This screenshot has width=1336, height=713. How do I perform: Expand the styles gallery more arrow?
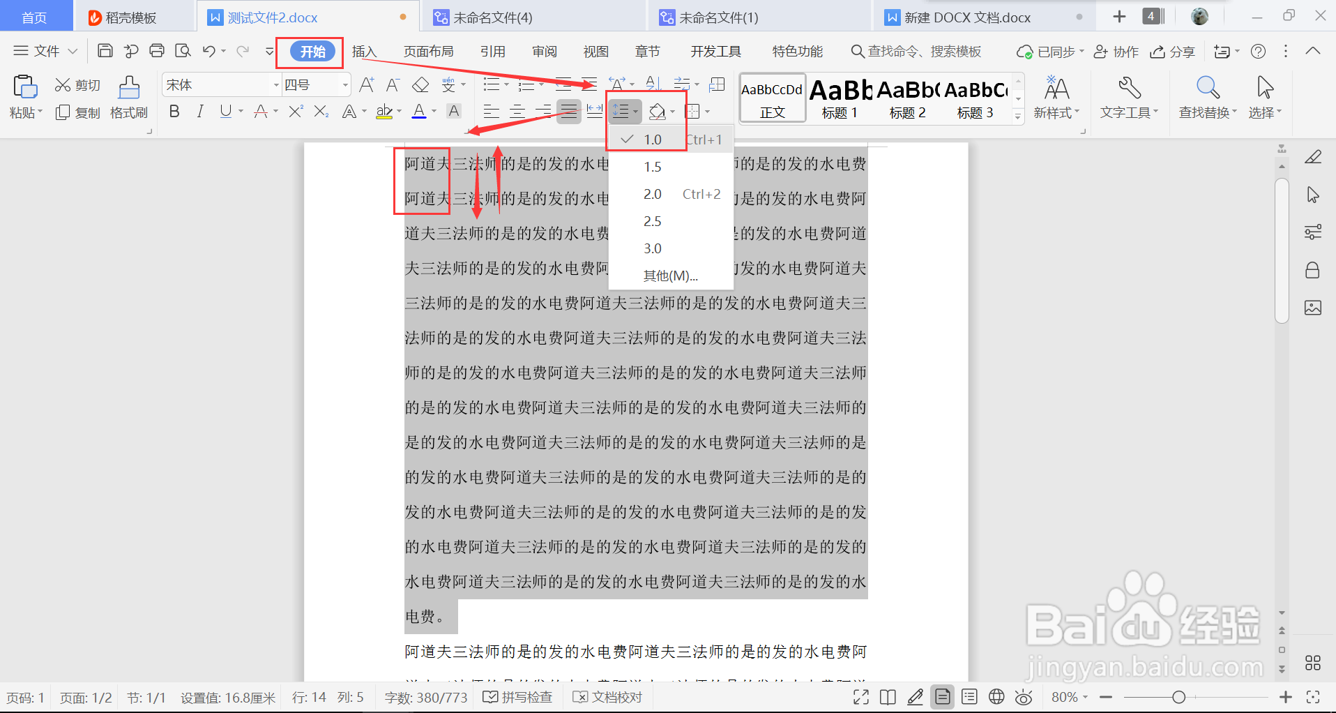click(x=1018, y=117)
